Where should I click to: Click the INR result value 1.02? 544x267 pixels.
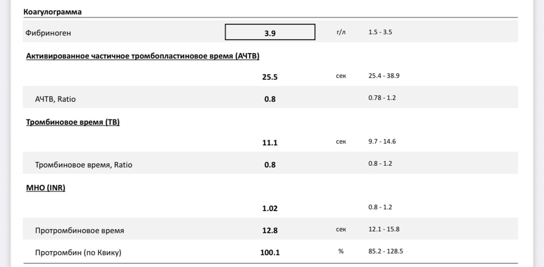[270, 208]
